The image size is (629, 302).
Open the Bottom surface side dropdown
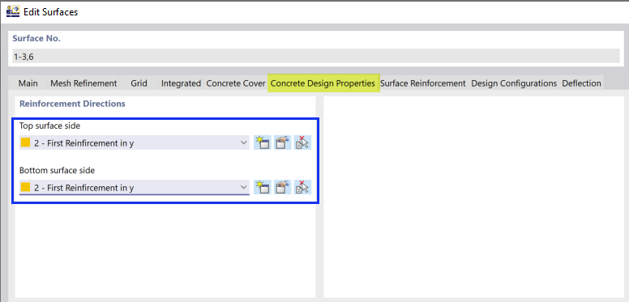pyautogui.click(x=135, y=188)
